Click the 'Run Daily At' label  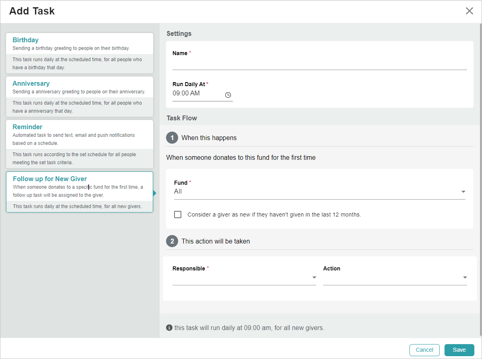point(189,84)
